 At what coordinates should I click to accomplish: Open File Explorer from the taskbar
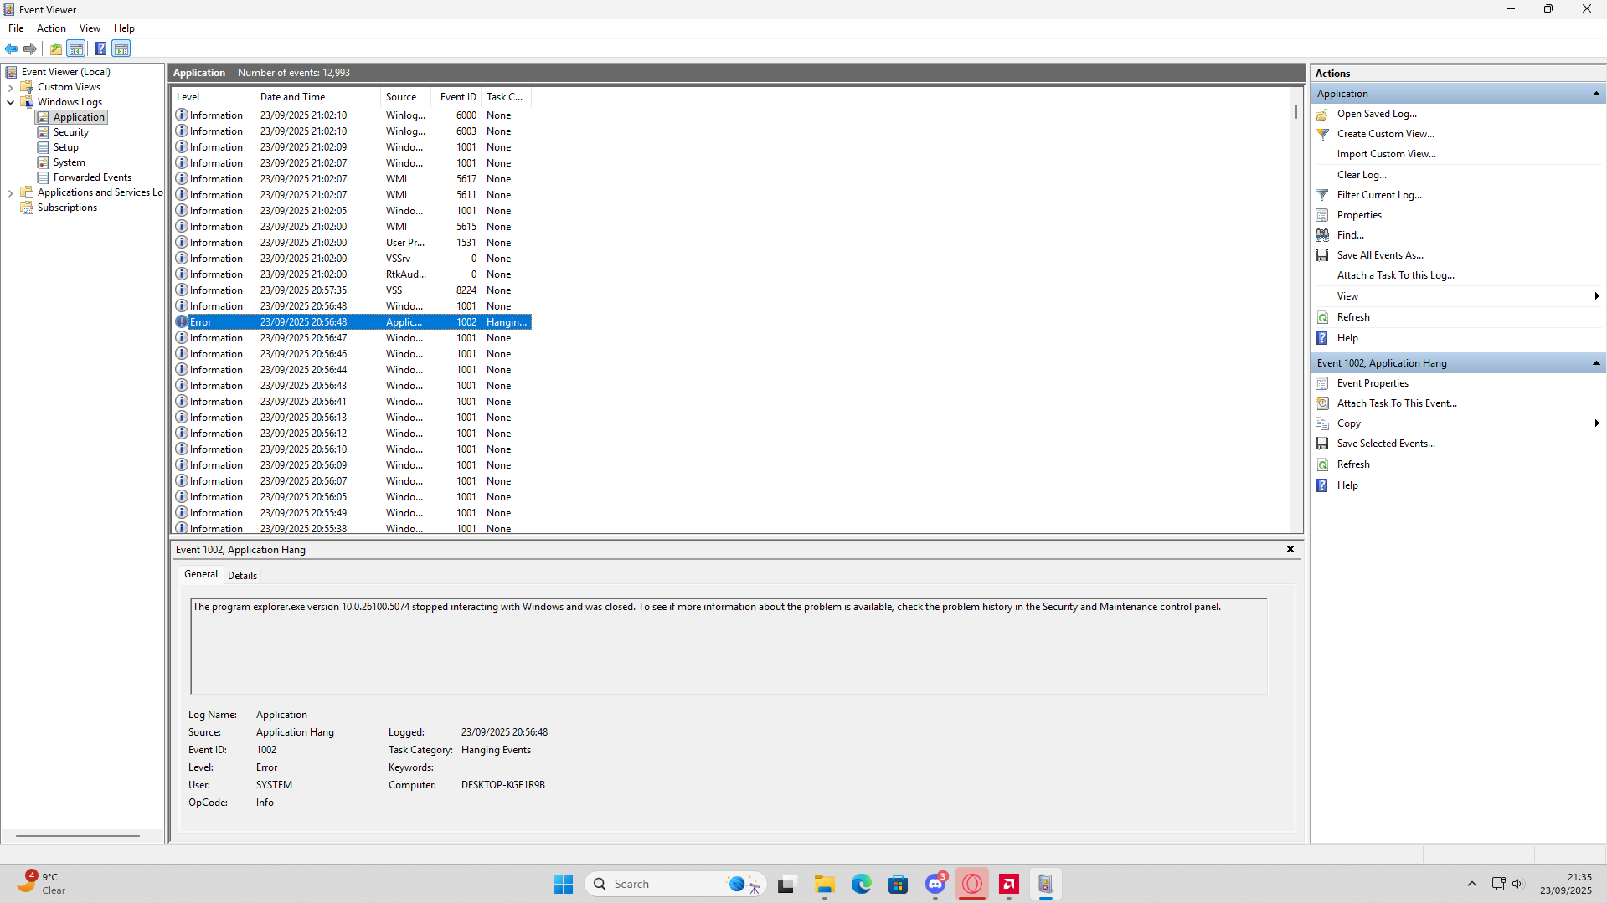pyautogui.click(x=825, y=884)
